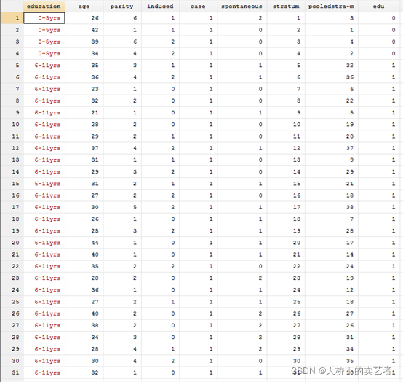Click pooledstra~m cell 32 in row 5

pos(332,65)
